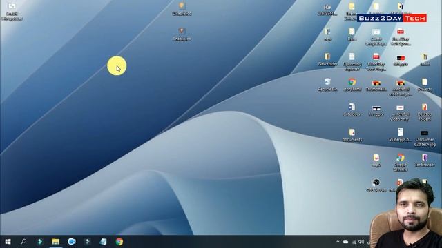Select the Waterppt file on desktop
The width and height of the screenshot is (442, 248).
pyautogui.click(x=401, y=135)
